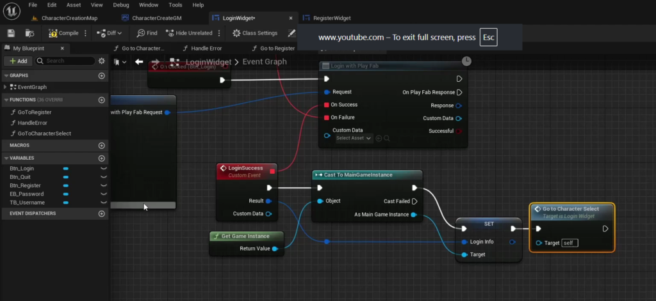Open the Diff dropdown
This screenshot has width=656, height=301.
[109, 33]
